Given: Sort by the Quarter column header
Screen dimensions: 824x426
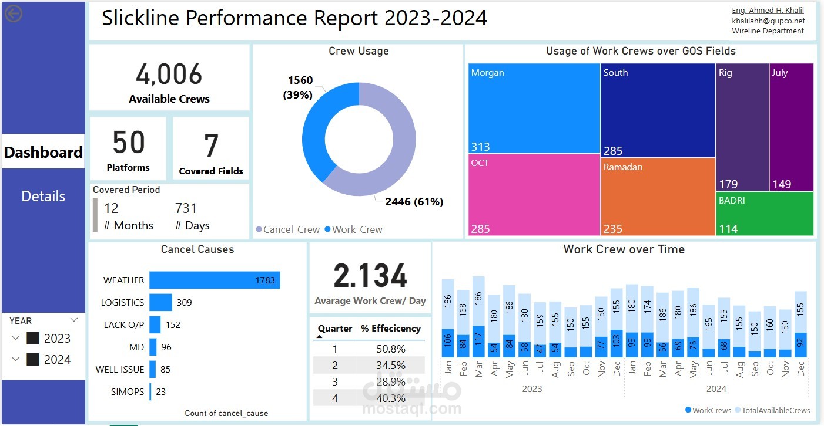Looking at the screenshot, I should tap(335, 329).
